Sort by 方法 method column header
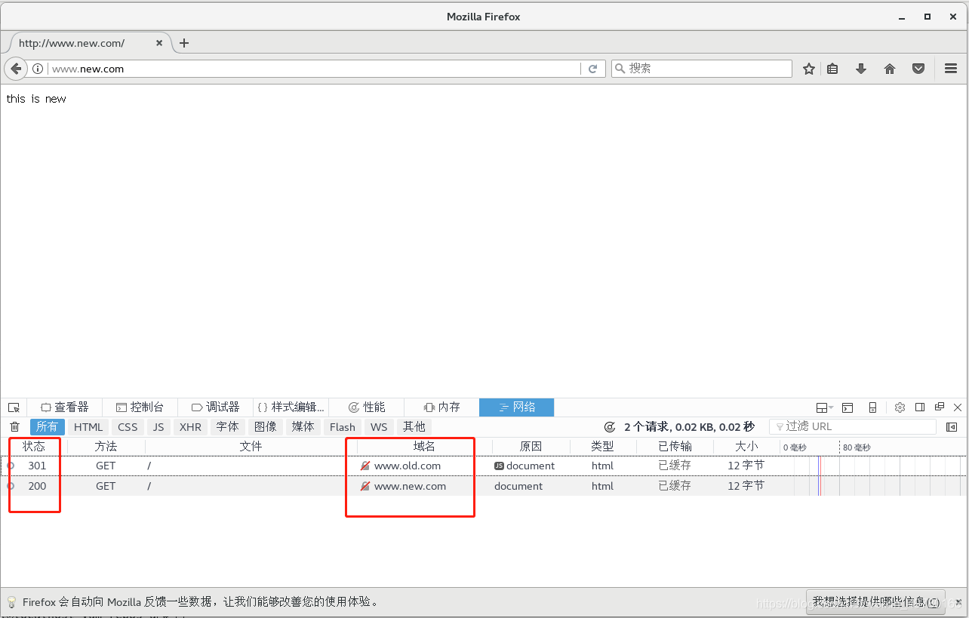The height and width of the screenshot is (618, 969). click(x=106, y=447)
